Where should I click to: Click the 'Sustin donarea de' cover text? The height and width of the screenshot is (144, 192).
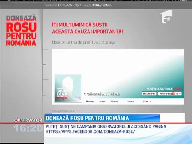click(x=164, y=89)
